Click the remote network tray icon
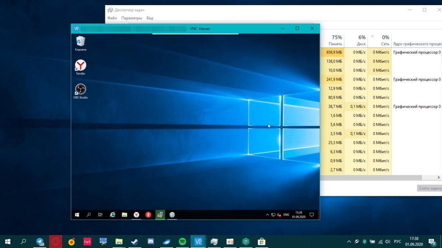 [x=273, y=215]
